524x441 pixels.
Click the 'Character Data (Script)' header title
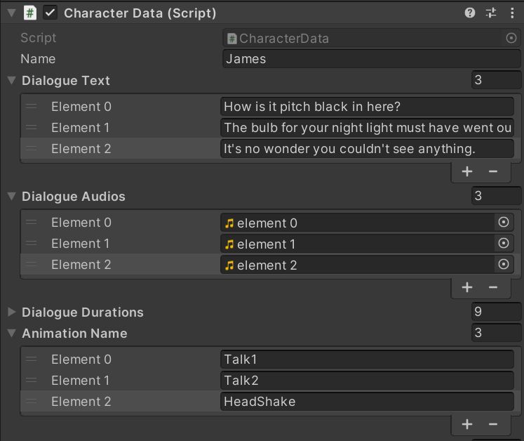140,13
